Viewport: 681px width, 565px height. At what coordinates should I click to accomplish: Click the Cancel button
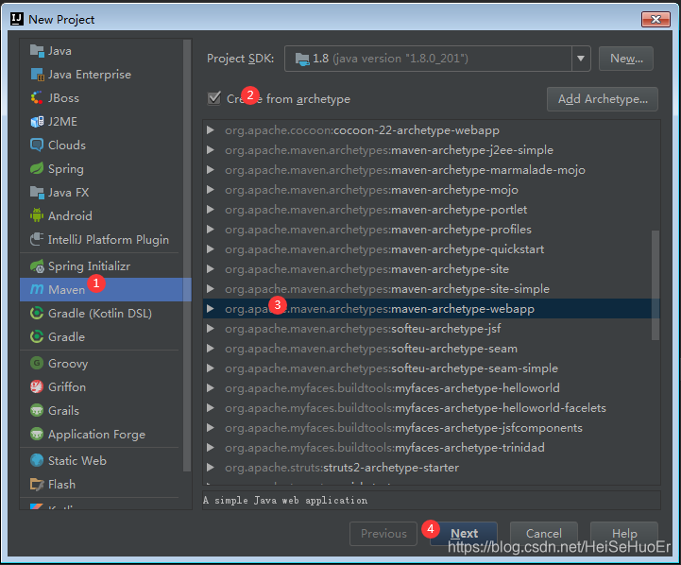[x=544, y=533]
